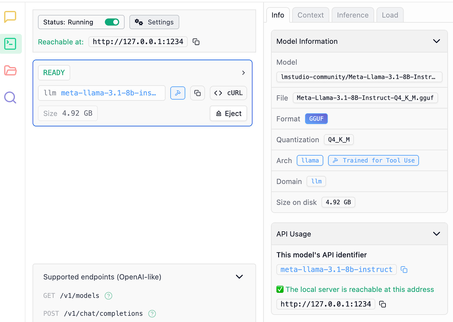Click the lmstudio-community model path field
This screenshot has width=453, height=322.
click(359, 77)
